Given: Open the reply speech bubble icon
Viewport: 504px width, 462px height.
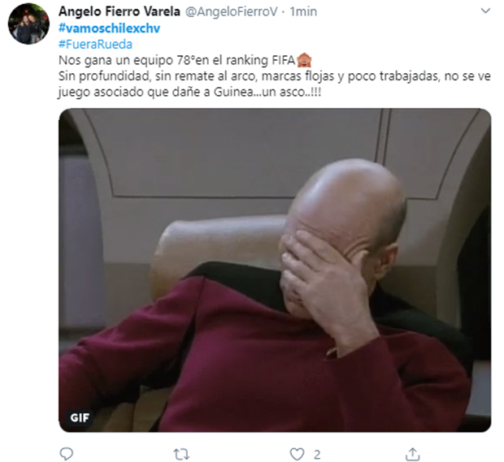Looking at the screenshot, I should point(67,454).
